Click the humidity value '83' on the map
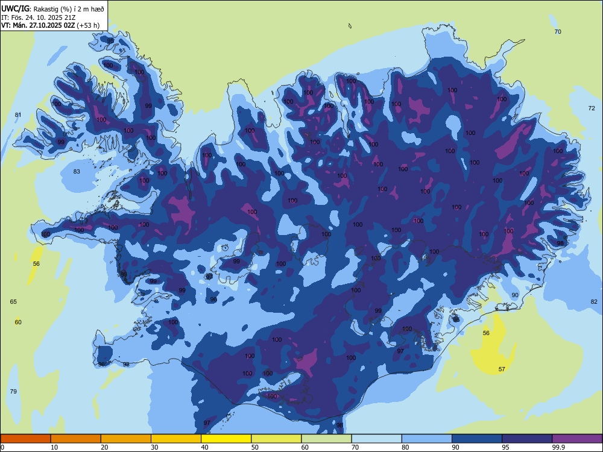 pos(77,171)
